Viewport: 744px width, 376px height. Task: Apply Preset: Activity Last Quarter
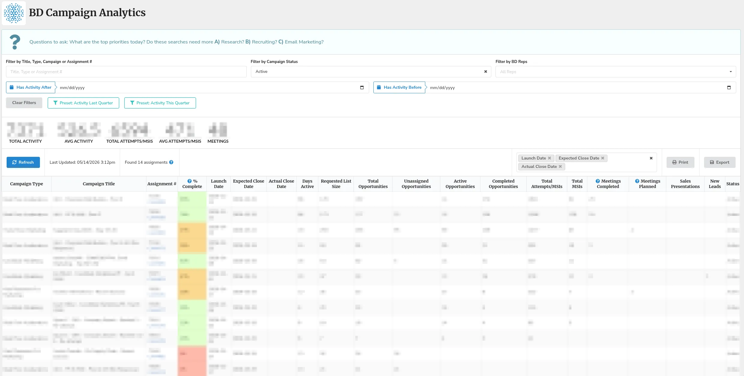83,103
